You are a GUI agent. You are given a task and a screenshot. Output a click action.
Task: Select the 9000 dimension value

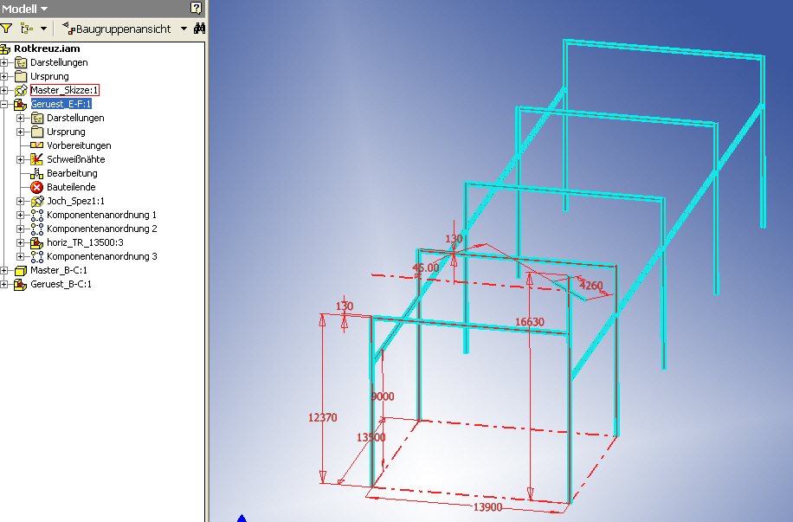click(383, 396)
